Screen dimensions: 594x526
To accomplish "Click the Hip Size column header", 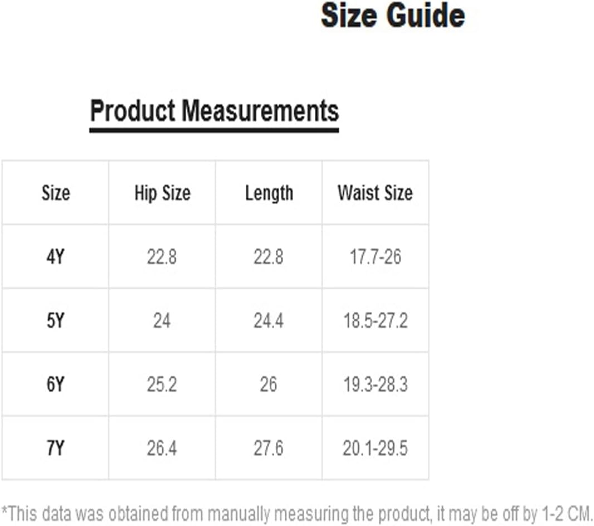I will pyautogui.click(x=163, y=193).
